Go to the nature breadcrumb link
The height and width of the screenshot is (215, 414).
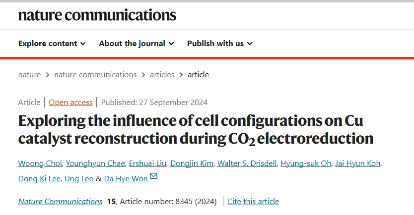click(29, 75)
